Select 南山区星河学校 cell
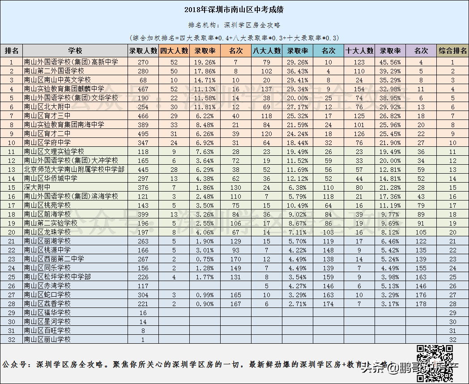 click(x=75, y=322)
